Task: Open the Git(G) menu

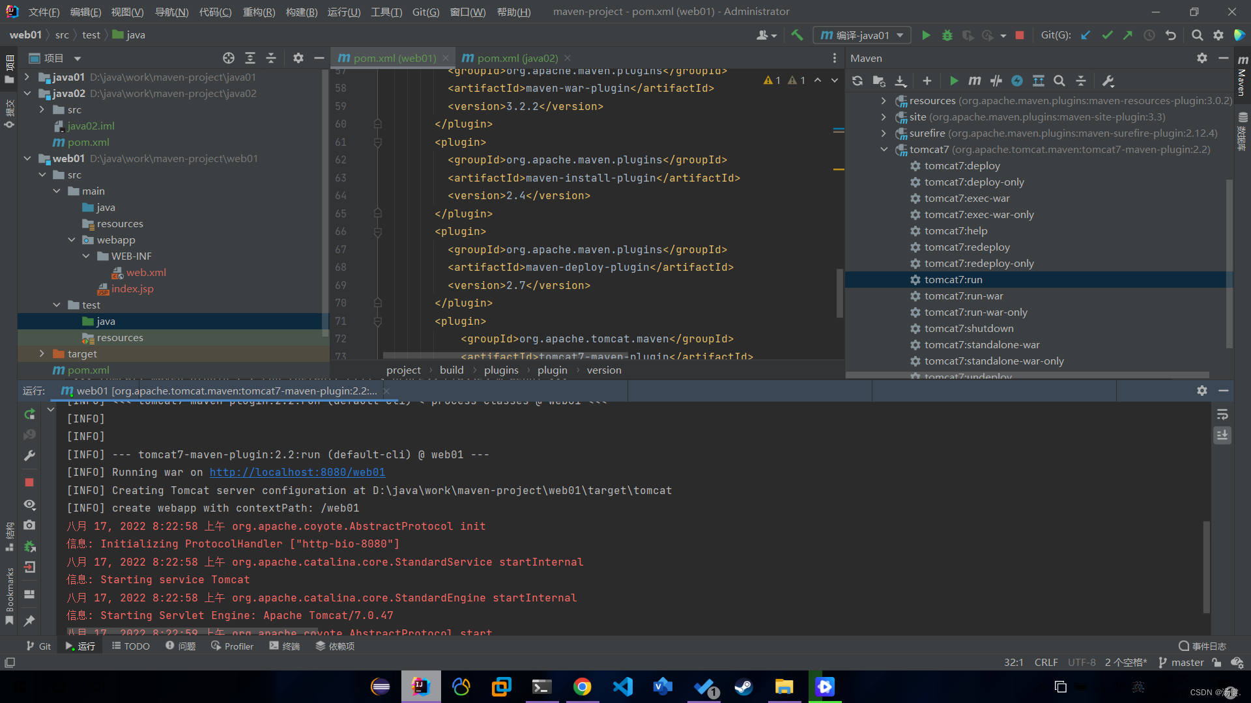Action: point(425,12)
